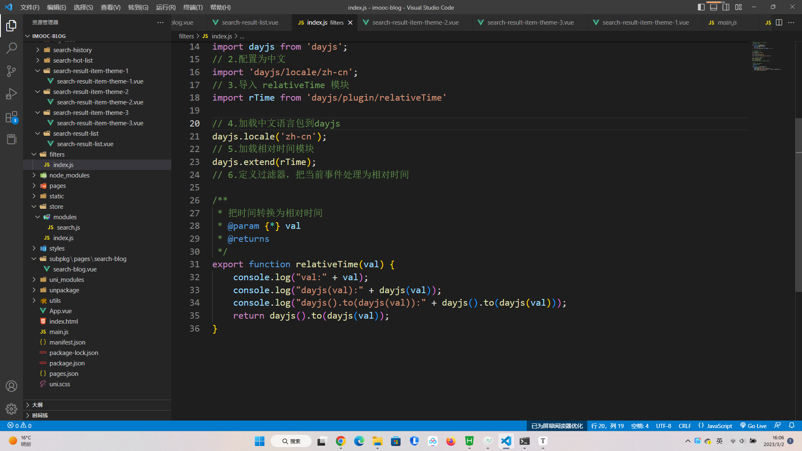The width and height of the screenshot is (802, 451).
Task: Expand the search-history folder
Action: (38, 50)
